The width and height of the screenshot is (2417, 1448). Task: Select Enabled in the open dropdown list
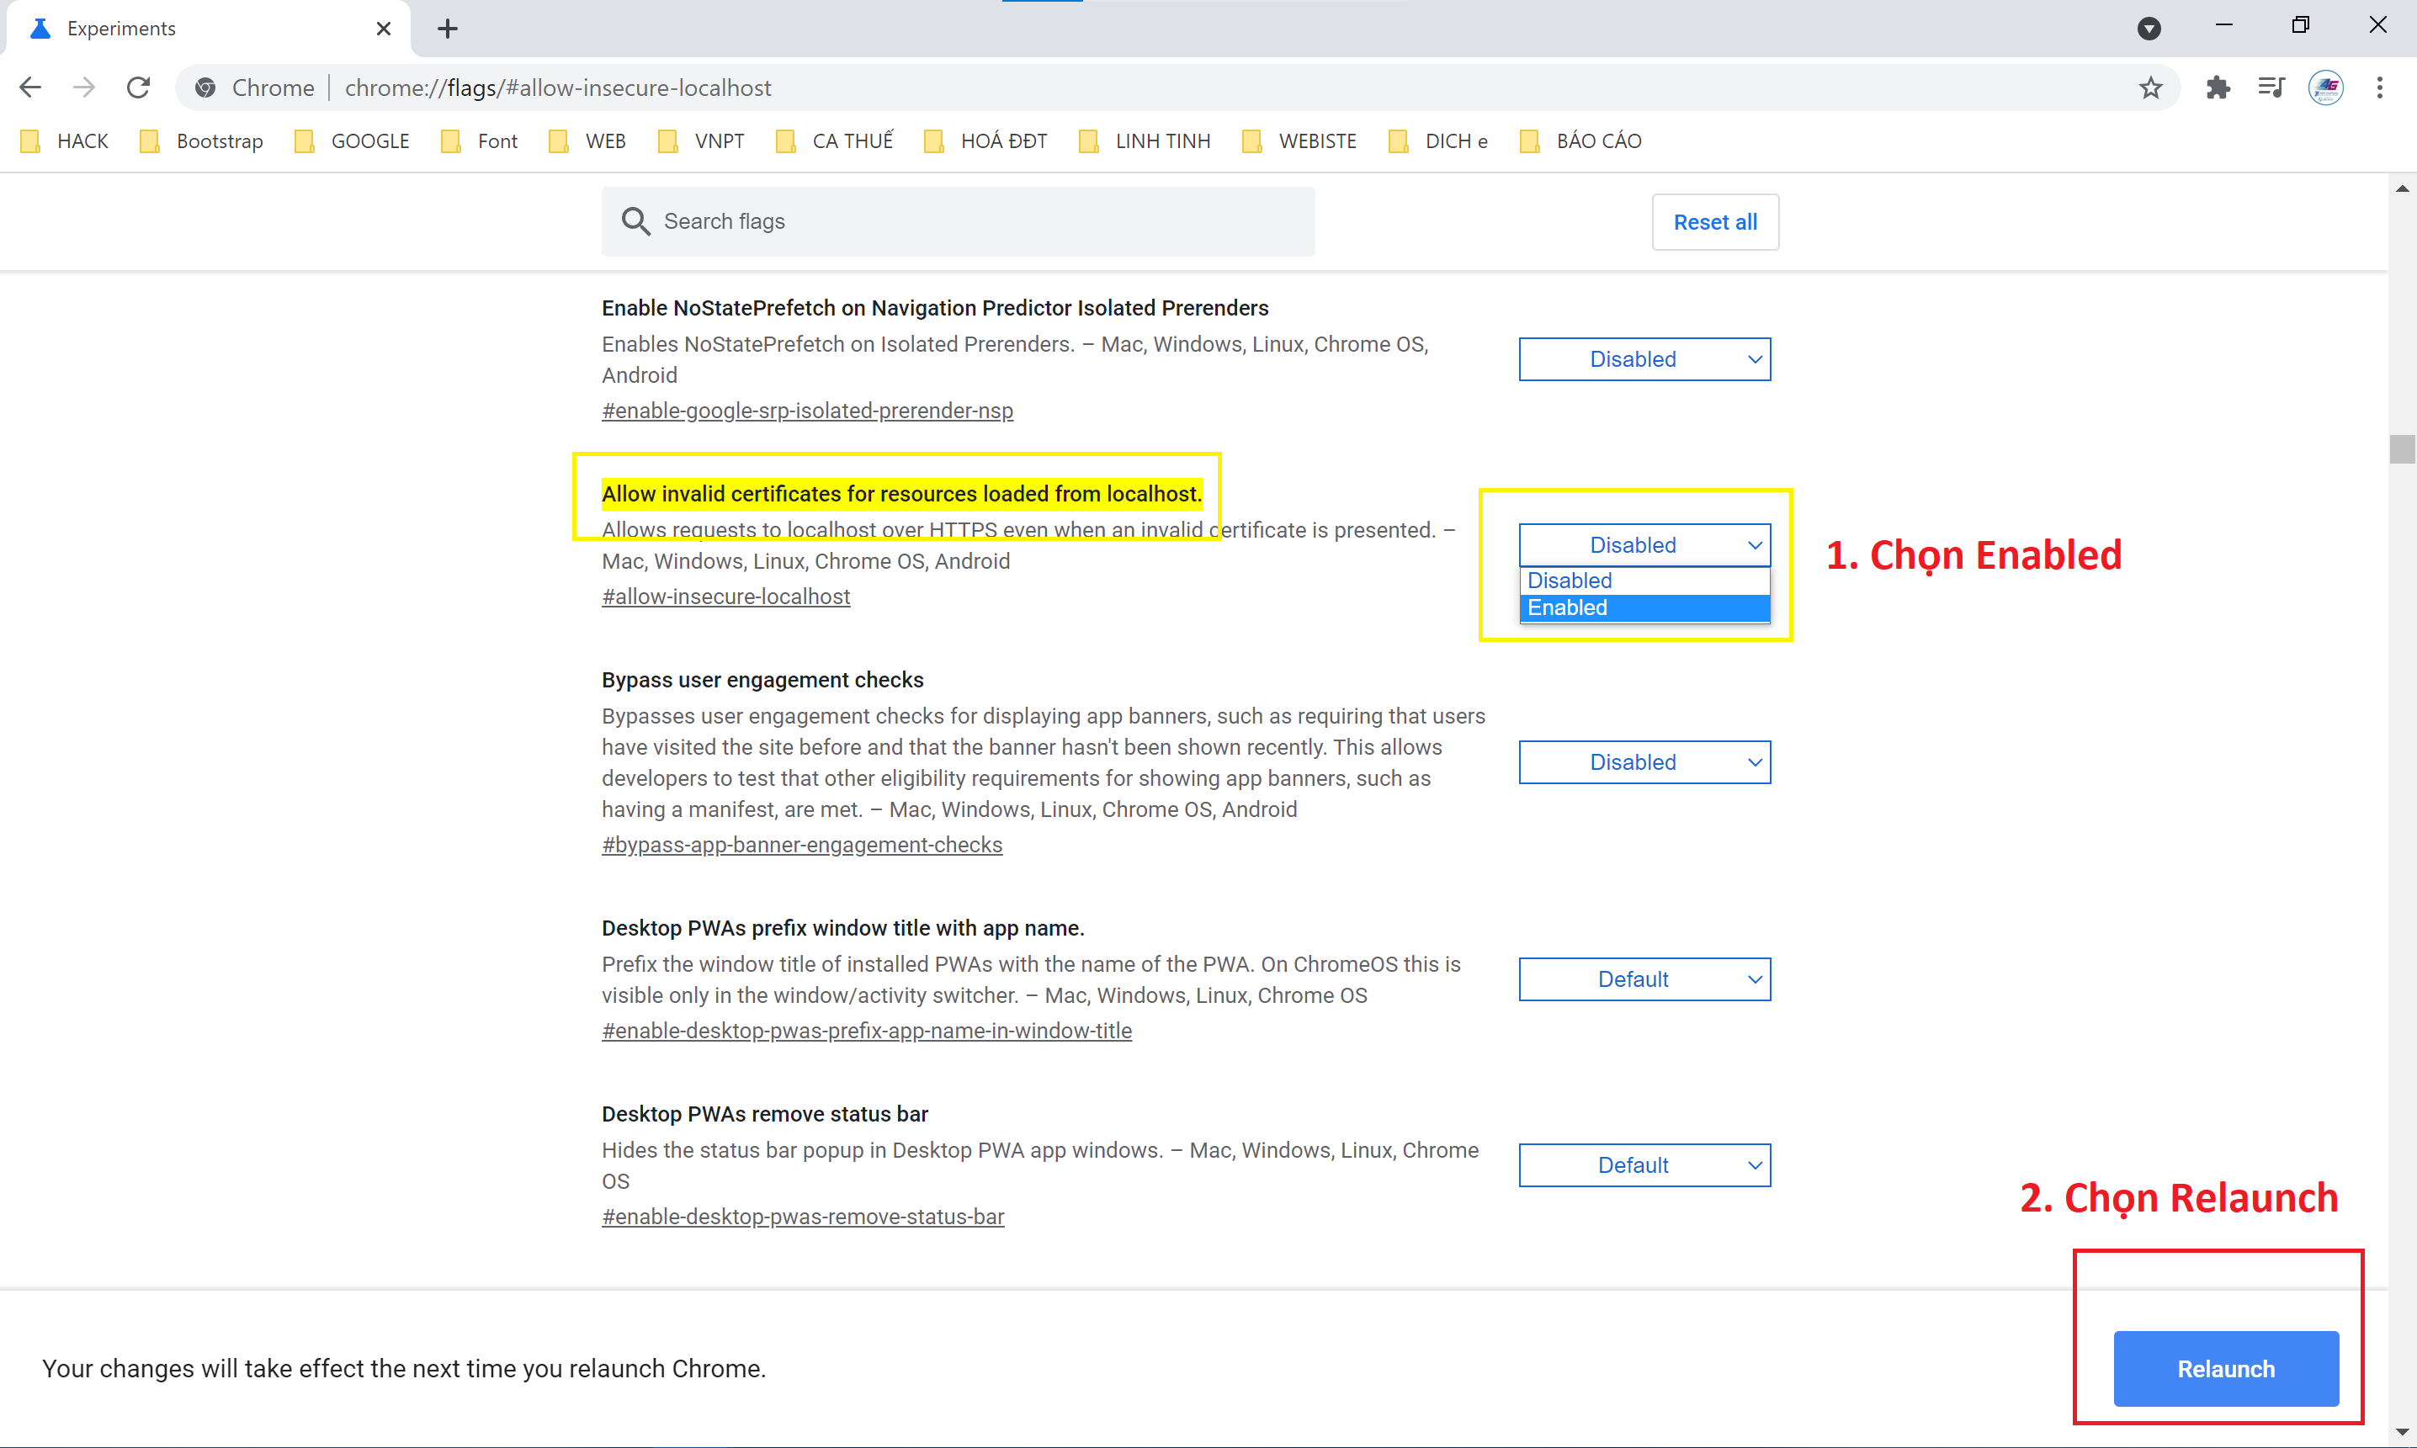click(x=1644, y=607)
